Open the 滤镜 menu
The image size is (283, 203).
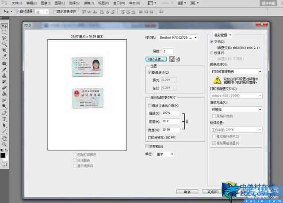tap(89, 3)
